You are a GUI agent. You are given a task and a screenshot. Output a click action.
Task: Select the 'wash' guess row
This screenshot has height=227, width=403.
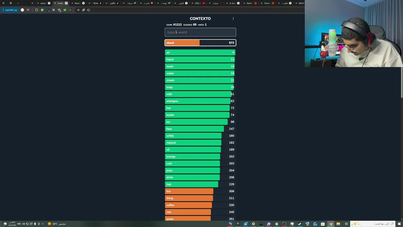click(x=200, y=66)
